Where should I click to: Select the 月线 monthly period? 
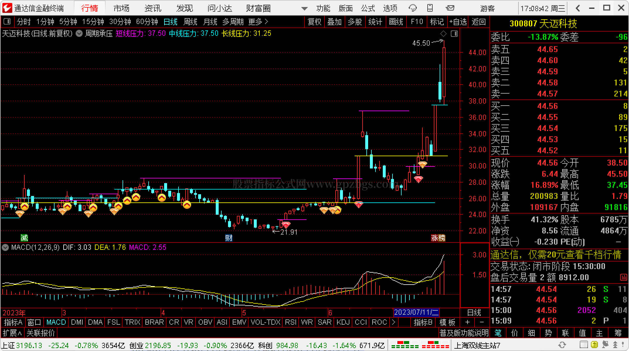210,22
